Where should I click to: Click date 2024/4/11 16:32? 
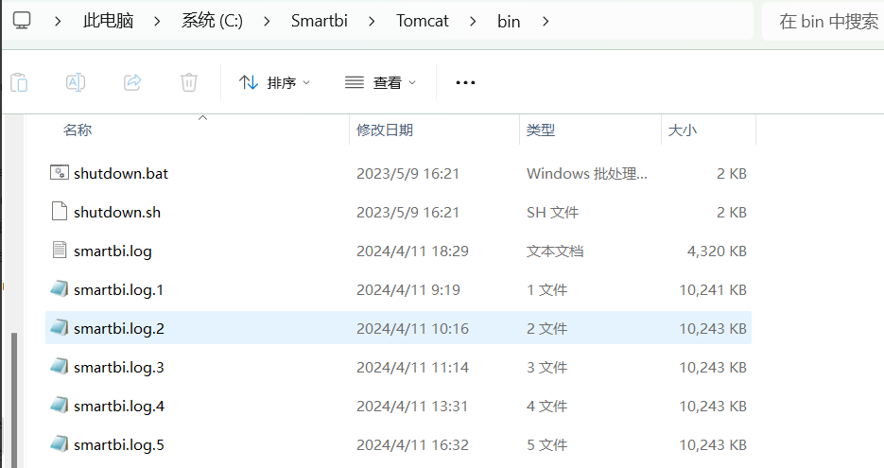pos(412,445)
